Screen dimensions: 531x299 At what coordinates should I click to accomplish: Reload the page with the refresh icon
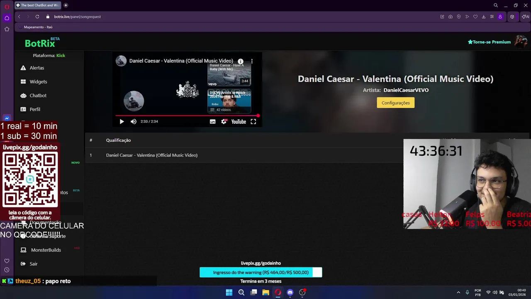[37, 17]
